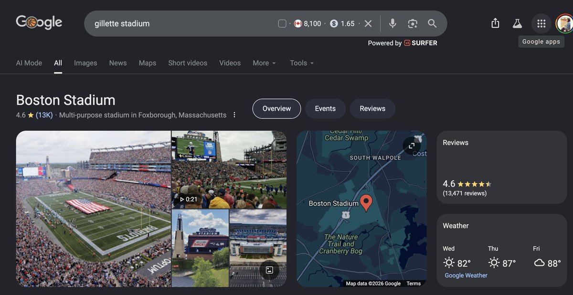The width and height of the screenshot is (573, 295).
Task: Click the sunny Thursday weather icon
Action: (x=494, y=263)
